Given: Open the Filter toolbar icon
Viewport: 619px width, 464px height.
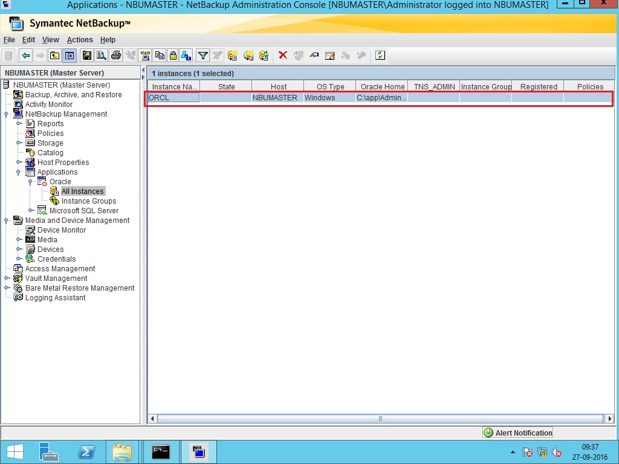Looking at the screenshot, I should click(203, 55).
